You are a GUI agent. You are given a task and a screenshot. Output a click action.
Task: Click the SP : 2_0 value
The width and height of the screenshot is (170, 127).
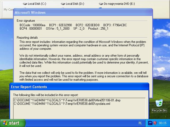point(79,29)
